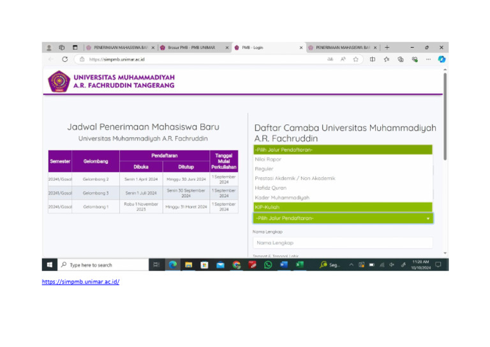The height and width of the screenshot is (347, 490).
Task: Click the volume icon in tray
Action: point(392,265)
